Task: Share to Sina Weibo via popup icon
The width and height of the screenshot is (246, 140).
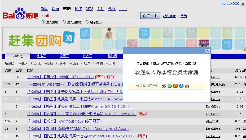Action: [164, 86]
